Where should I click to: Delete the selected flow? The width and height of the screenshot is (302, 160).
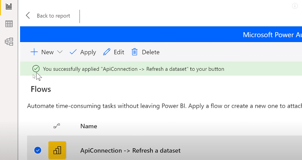(151, 52)
